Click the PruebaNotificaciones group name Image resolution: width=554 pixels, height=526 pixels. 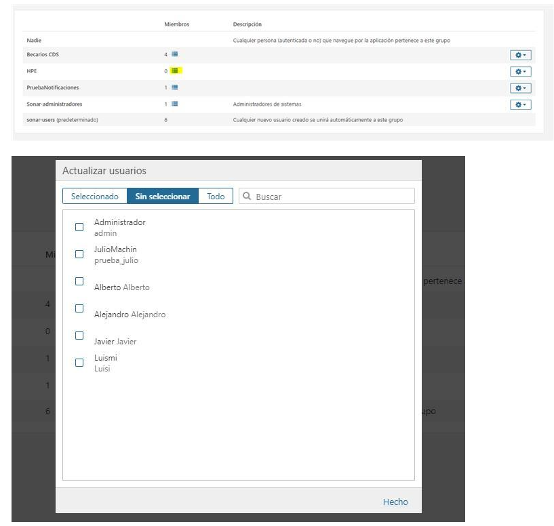(x=53, y=87)
